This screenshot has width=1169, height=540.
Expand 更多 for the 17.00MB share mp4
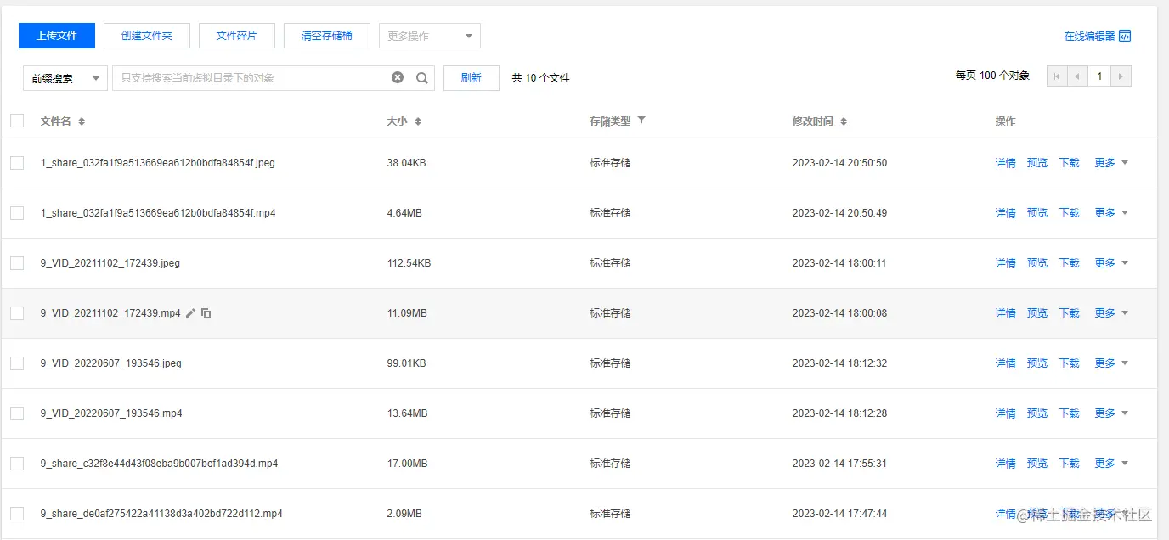[x=1111, y=464]
